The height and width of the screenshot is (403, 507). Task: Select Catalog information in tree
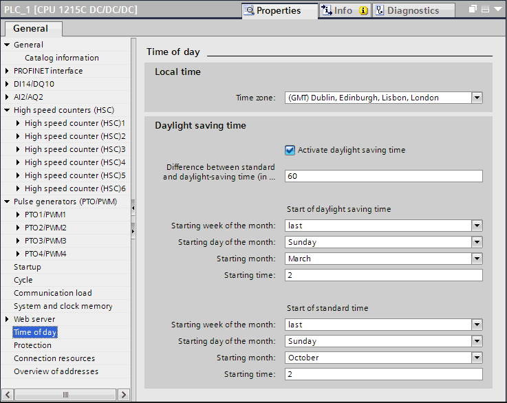pos(62,58)
